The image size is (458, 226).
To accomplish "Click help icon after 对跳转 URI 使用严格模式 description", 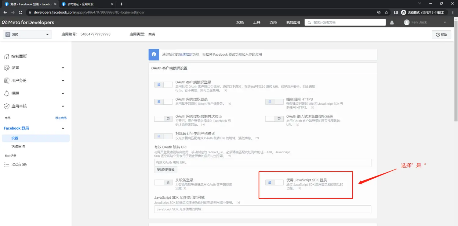I will coord(257,138).
